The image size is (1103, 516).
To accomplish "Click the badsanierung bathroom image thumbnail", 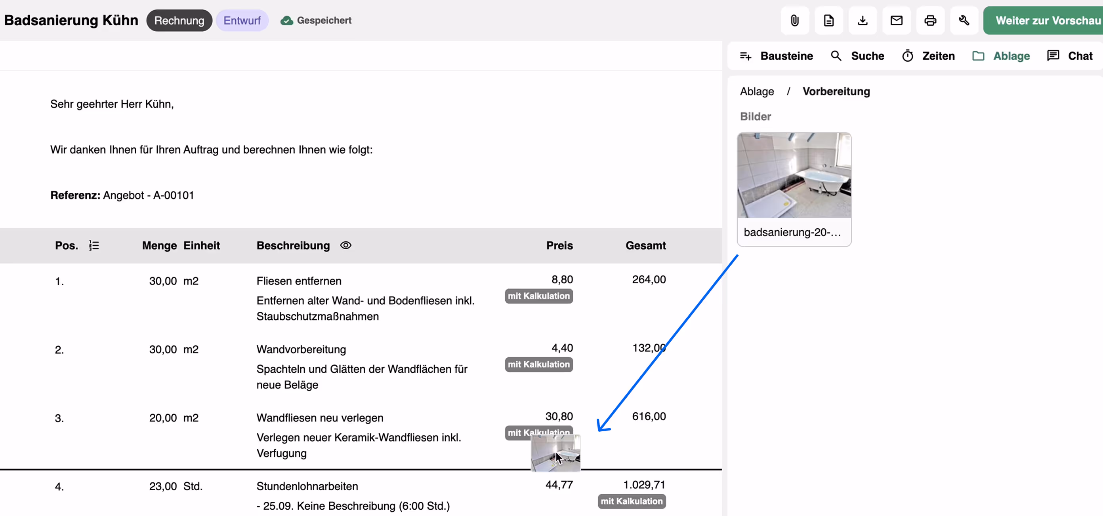I will pos(794,175).
